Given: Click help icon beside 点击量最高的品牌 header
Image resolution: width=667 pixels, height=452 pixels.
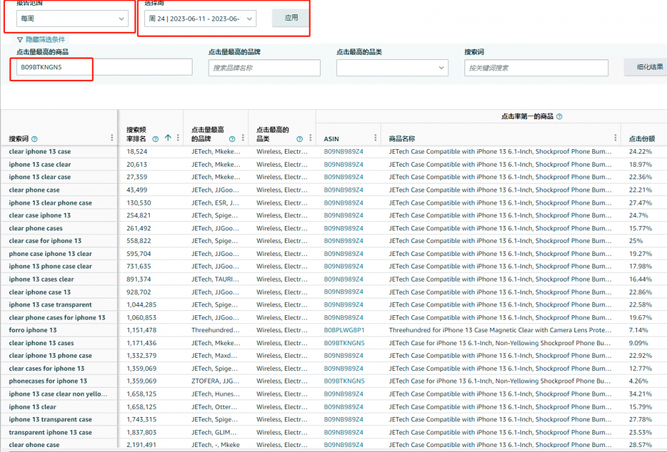Looking at the screenshot, I should tap(232, 139).
